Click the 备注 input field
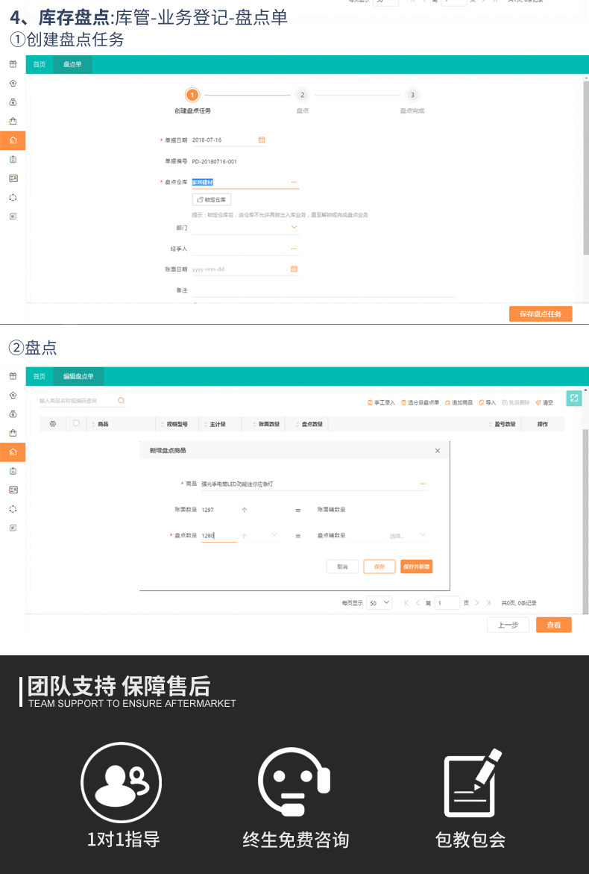 (x=323, y=290)
